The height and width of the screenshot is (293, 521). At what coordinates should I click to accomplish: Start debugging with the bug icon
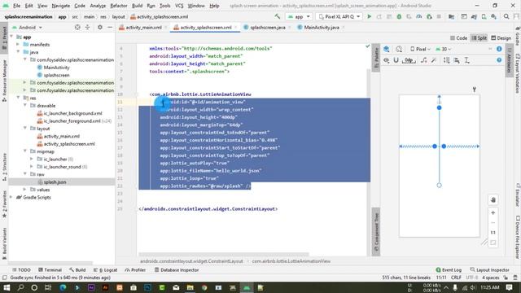tap(399, 16)
